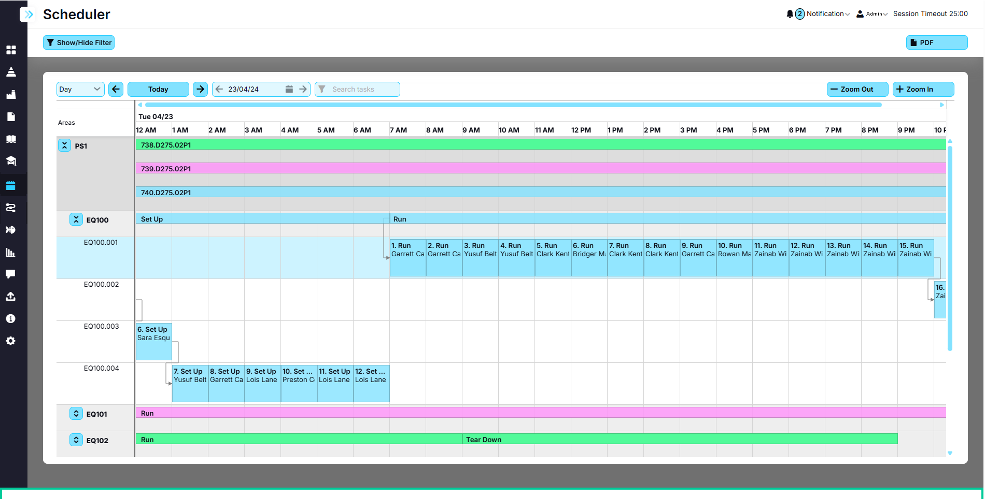This screenshot has width=985, height=499.
Task: Open the settings gear icon in sidebar
Action: 11,341
